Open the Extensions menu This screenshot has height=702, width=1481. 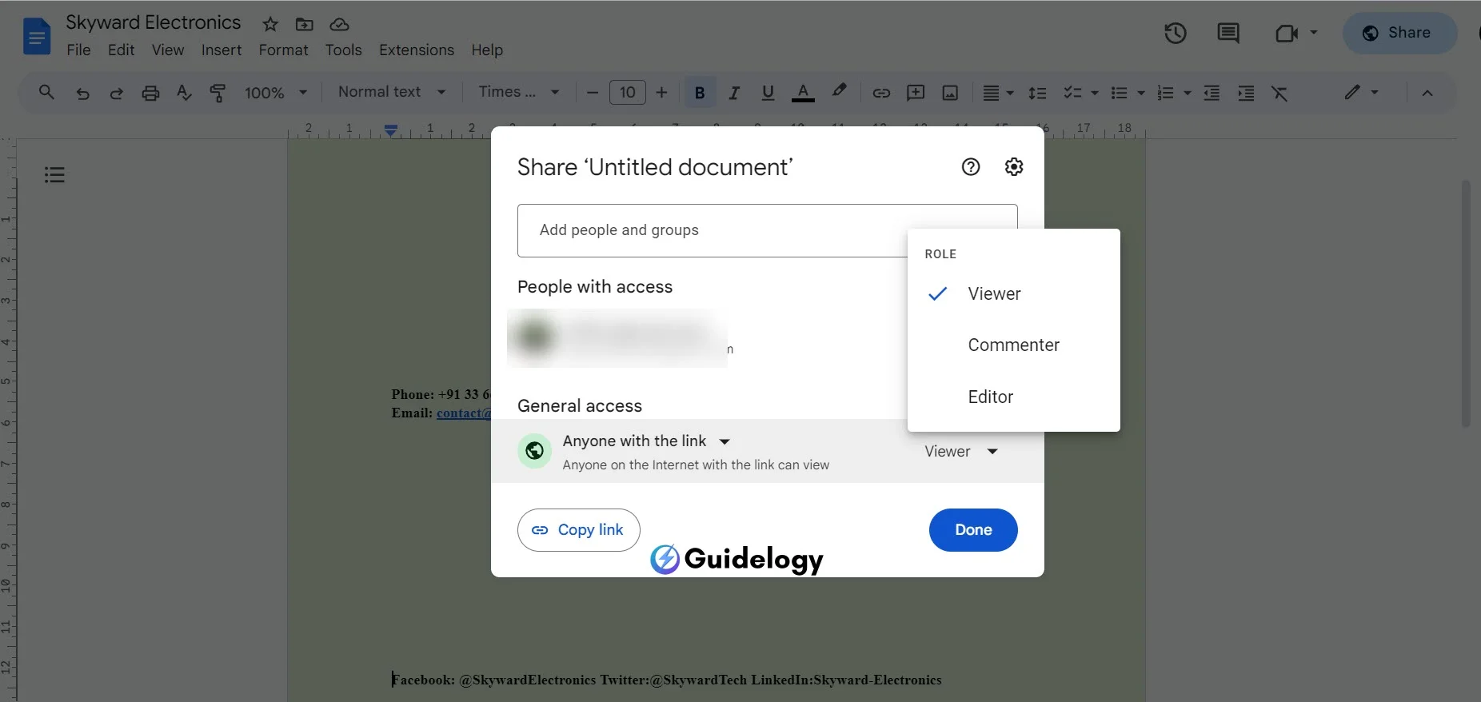[x=417, y=50]
